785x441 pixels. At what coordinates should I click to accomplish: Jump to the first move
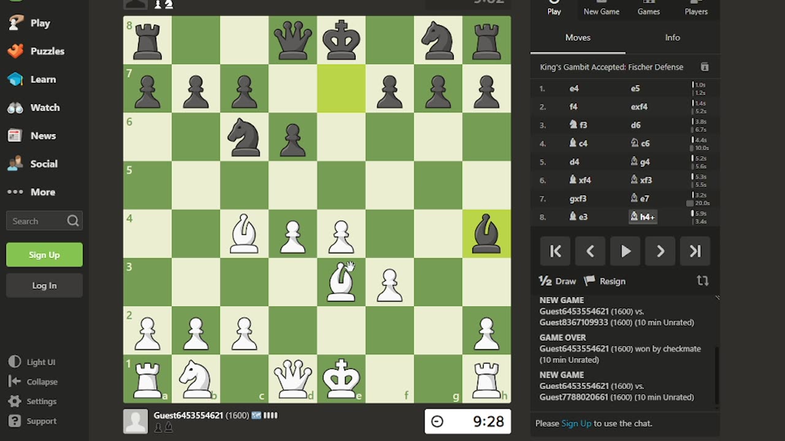point(556,251)
